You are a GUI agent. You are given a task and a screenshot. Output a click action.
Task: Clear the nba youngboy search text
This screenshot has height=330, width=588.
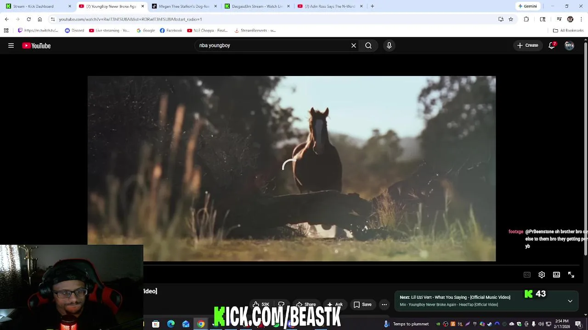pyautogui.click(x=354, y=45)
